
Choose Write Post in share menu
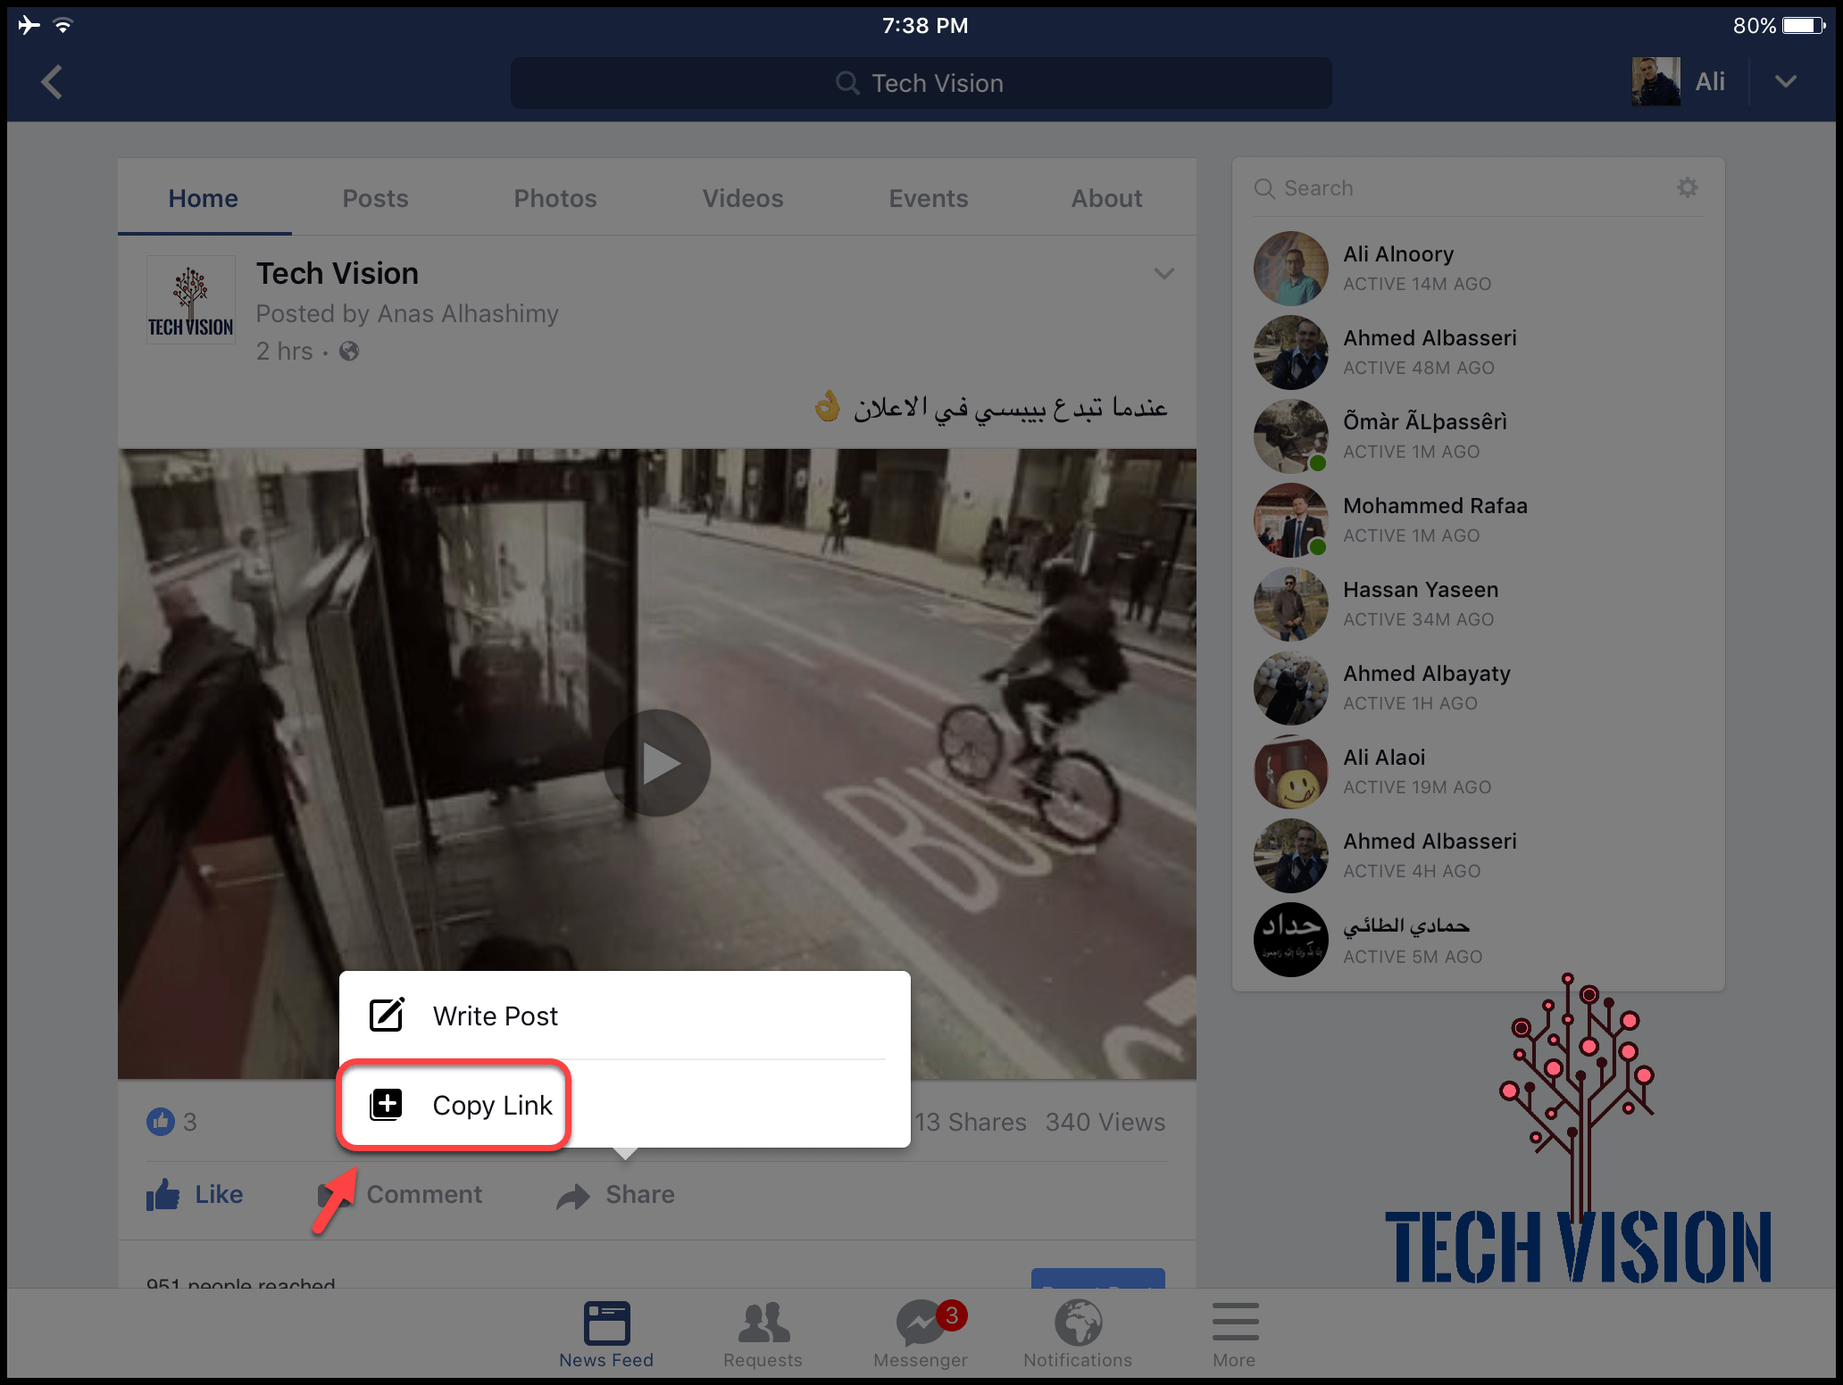pos(496,1016)
